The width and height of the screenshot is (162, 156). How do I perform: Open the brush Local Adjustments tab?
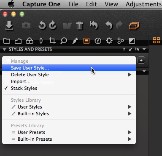pyautogui.click(x=75, y=41)
